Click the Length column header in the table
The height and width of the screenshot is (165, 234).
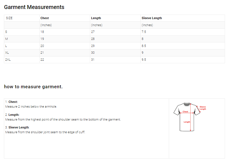[96, 18]
